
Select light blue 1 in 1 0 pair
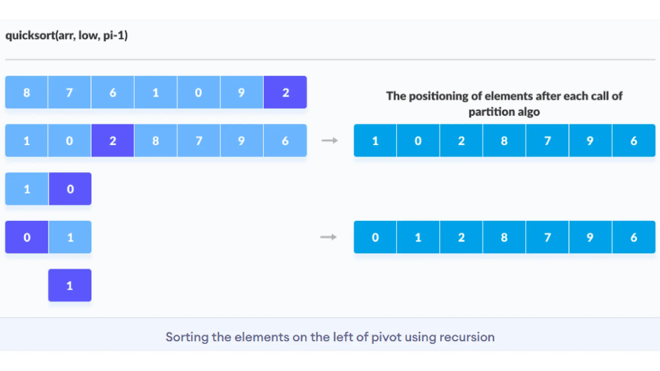click(x=27, y=189)
